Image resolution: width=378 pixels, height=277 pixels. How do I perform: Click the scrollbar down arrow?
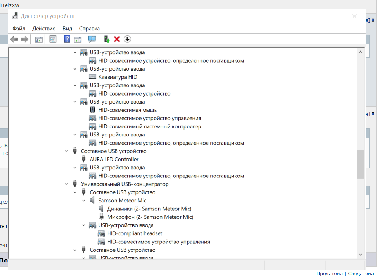point(360,254)
